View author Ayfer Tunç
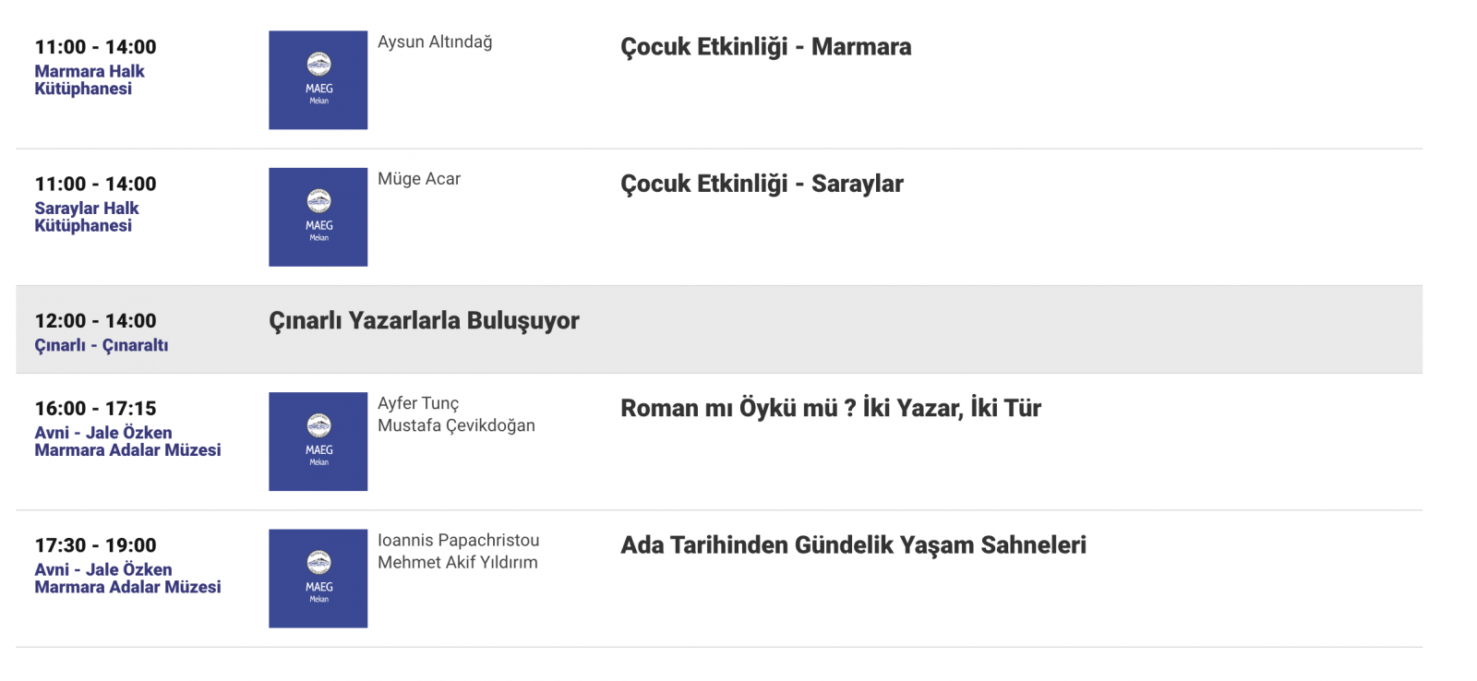Image resolution: width=1477 pixels, height=681 pixels. click(418, 403)
